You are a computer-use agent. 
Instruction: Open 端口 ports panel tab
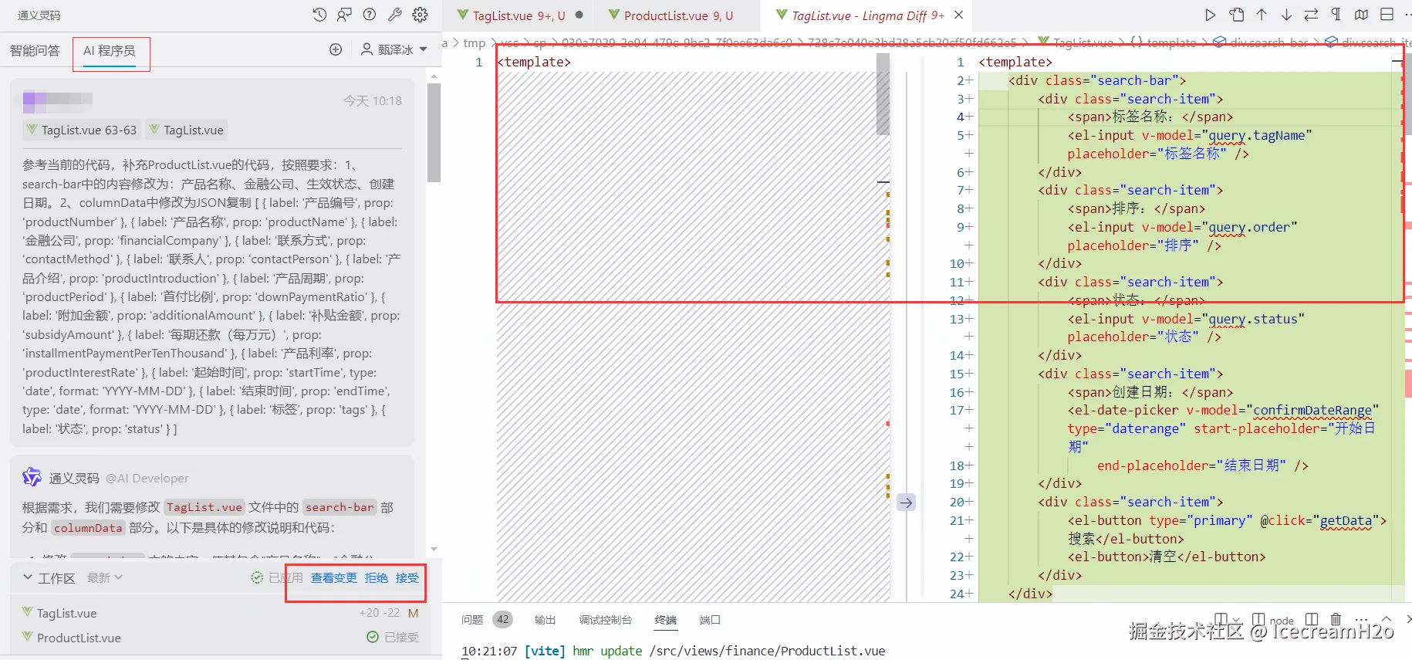[x=710, y=620]
